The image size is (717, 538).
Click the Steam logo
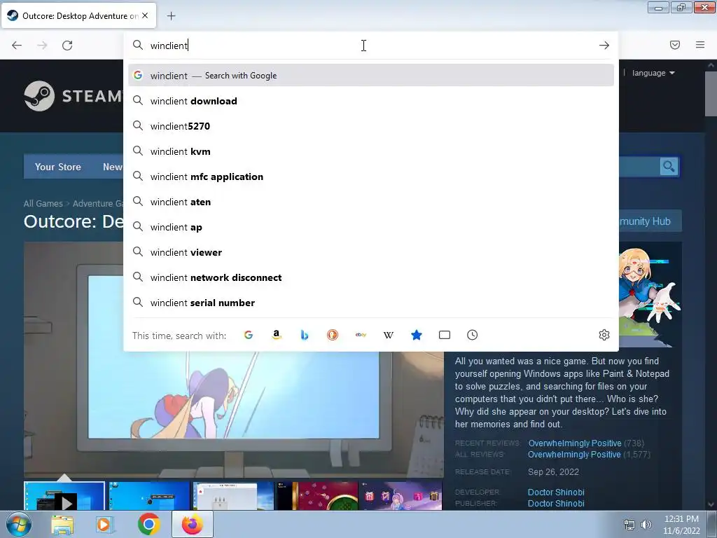coord(73,96)
